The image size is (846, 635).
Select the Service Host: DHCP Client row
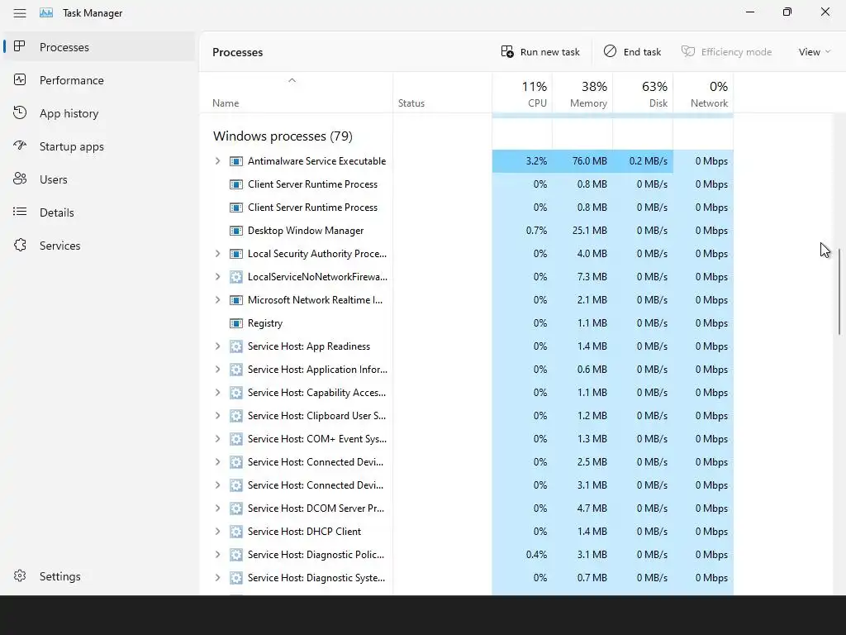(x=467, y=532)
